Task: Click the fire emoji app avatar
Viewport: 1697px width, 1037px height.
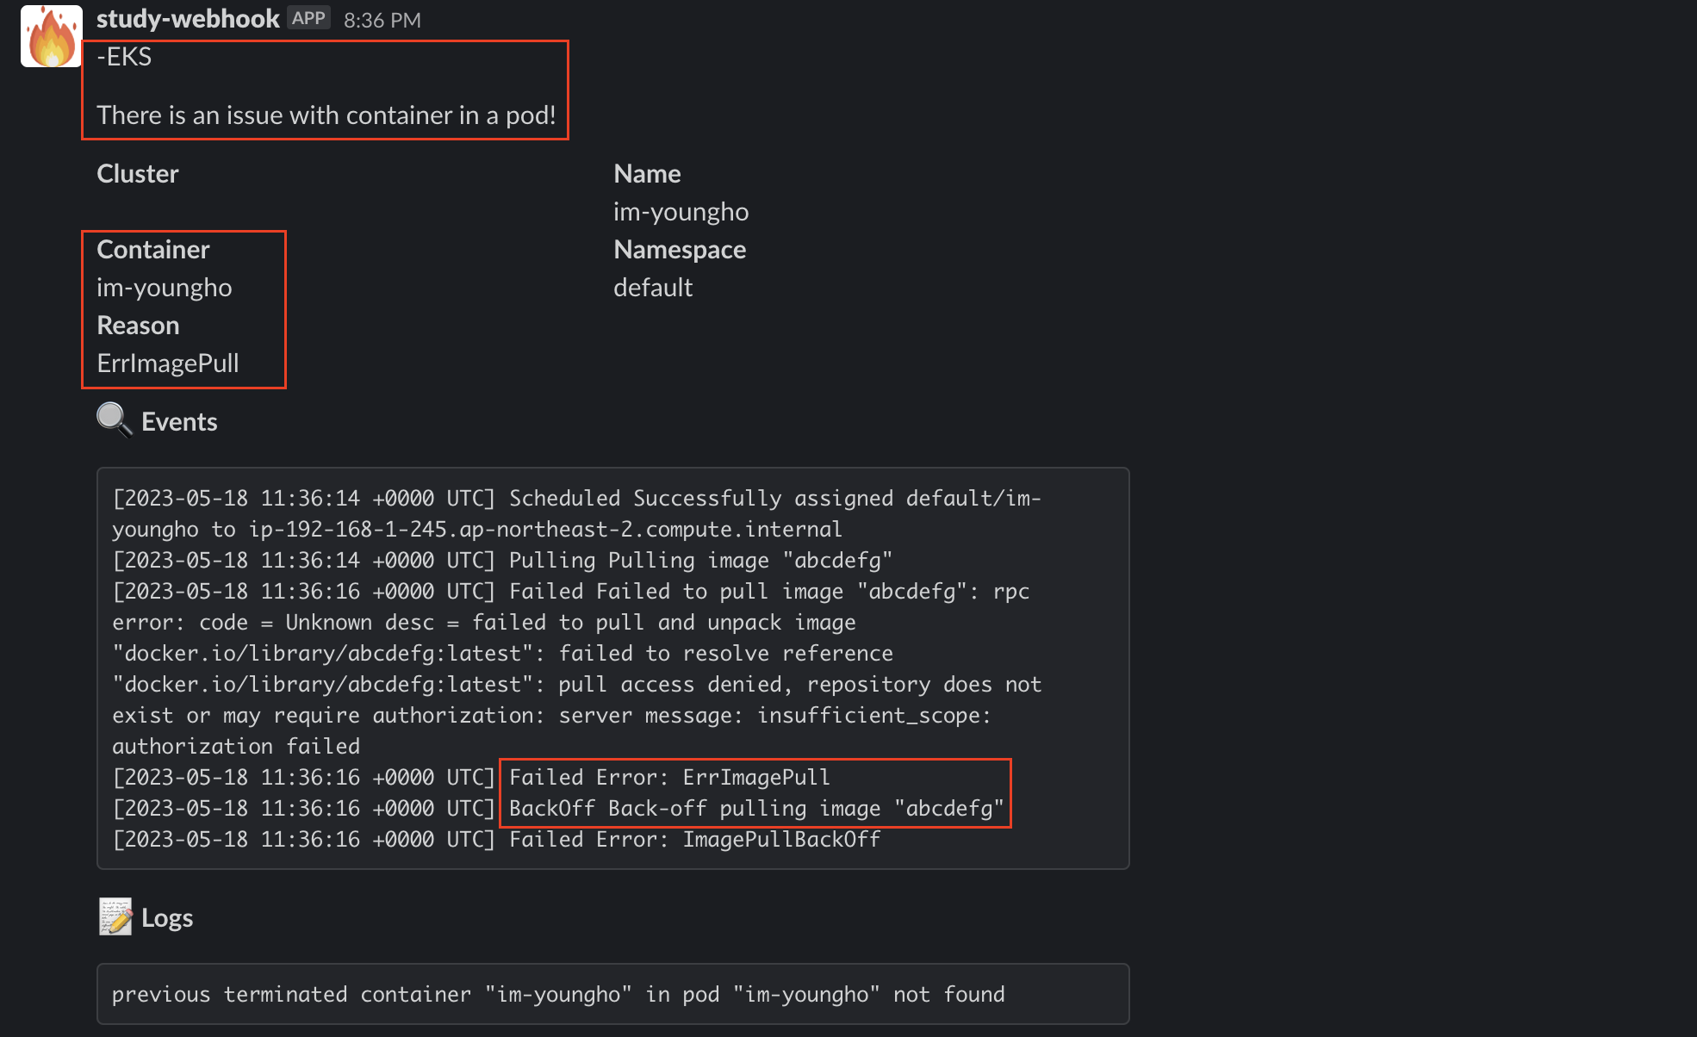Action: pyautogui.click(x=51, y=36)
